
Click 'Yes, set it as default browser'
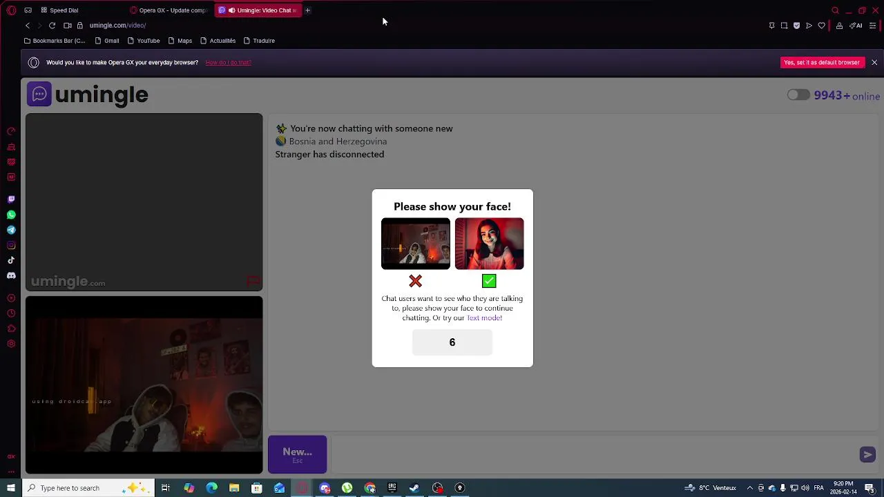[x=822, y=62]
